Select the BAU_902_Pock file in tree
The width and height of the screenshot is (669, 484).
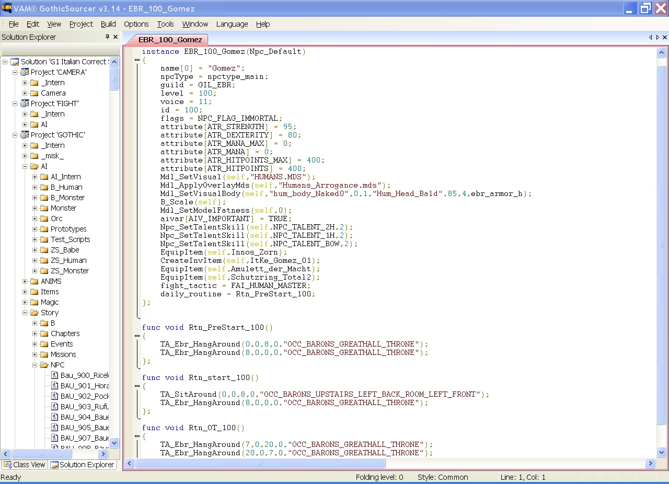[x=84, y=396]
